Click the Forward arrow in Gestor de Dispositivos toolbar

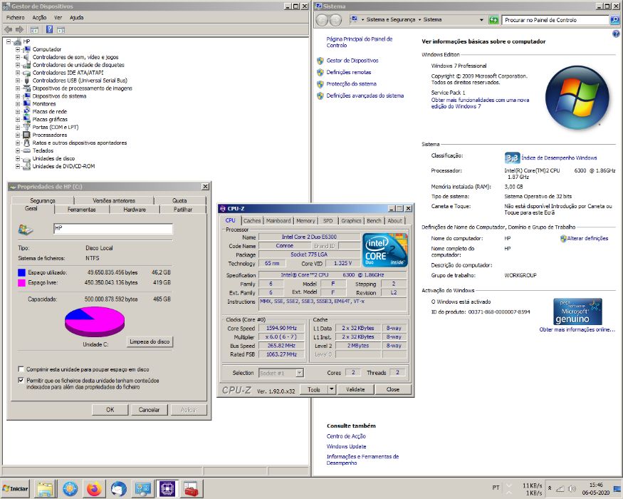coord(19,29)
